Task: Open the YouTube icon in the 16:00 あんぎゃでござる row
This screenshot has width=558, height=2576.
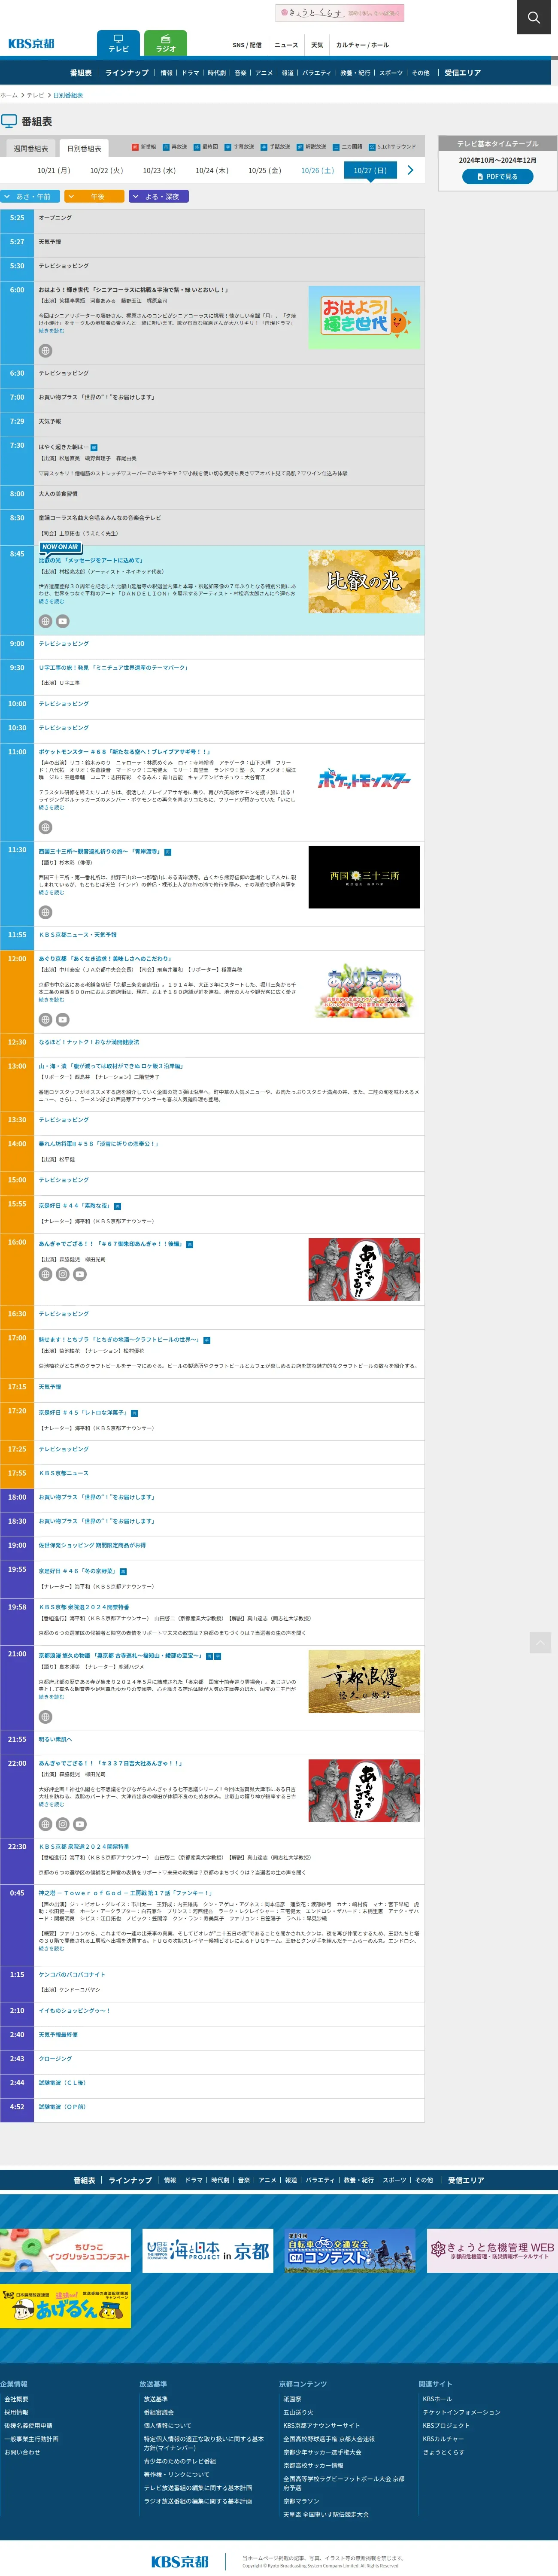Action: point(80,1274)
